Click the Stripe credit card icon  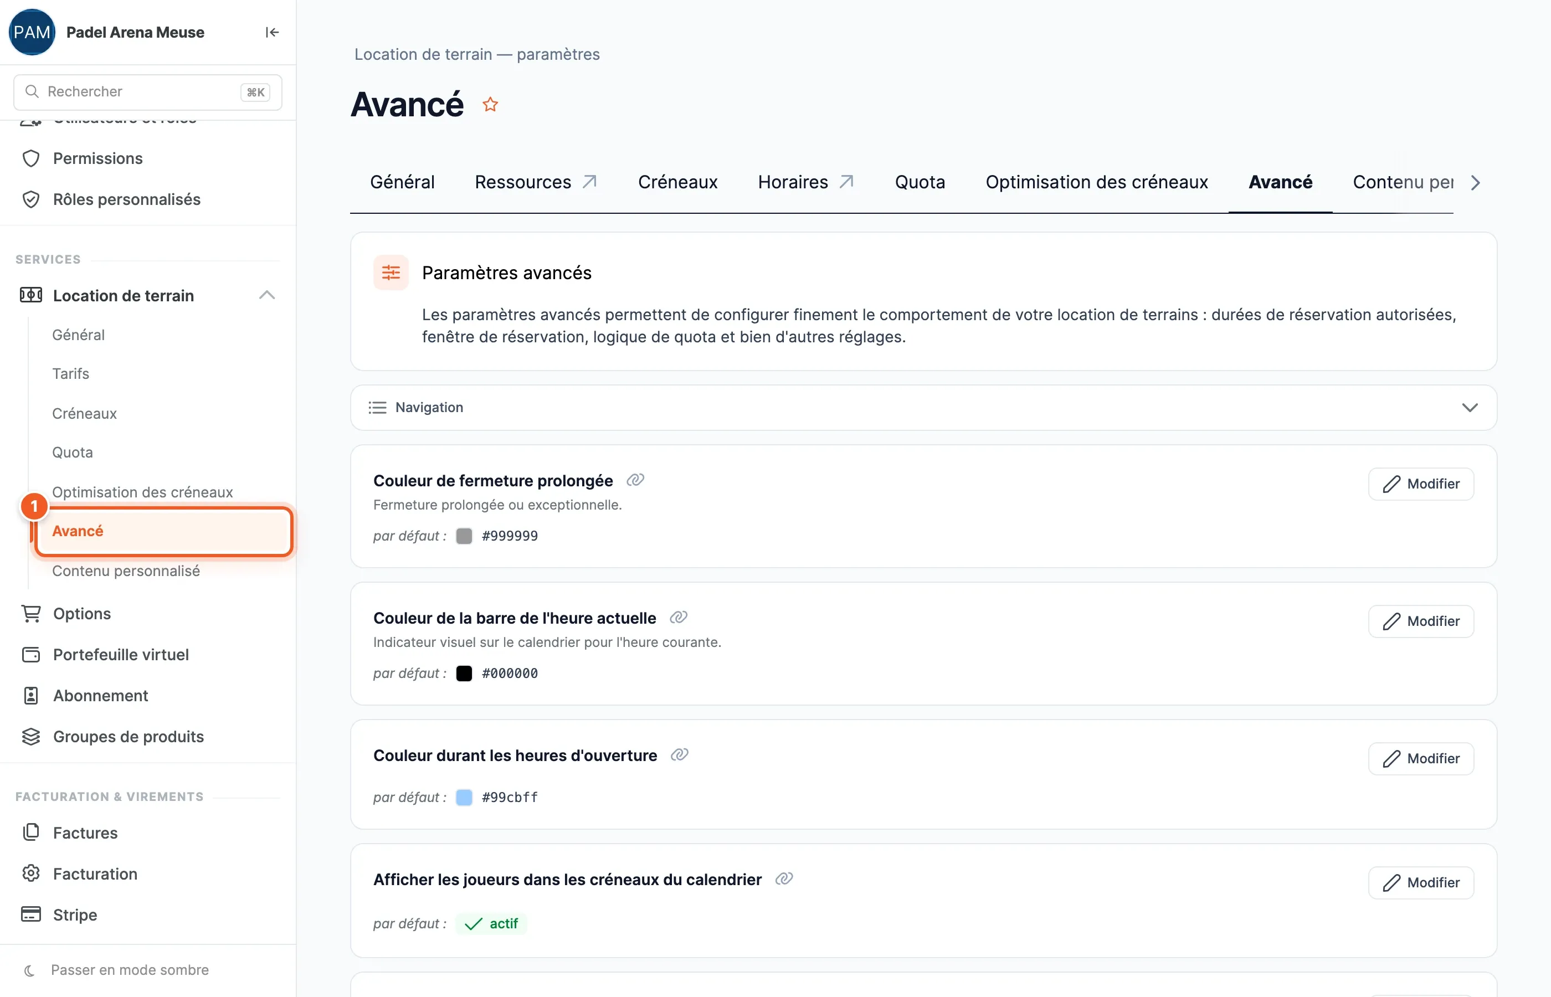[31, 914]
